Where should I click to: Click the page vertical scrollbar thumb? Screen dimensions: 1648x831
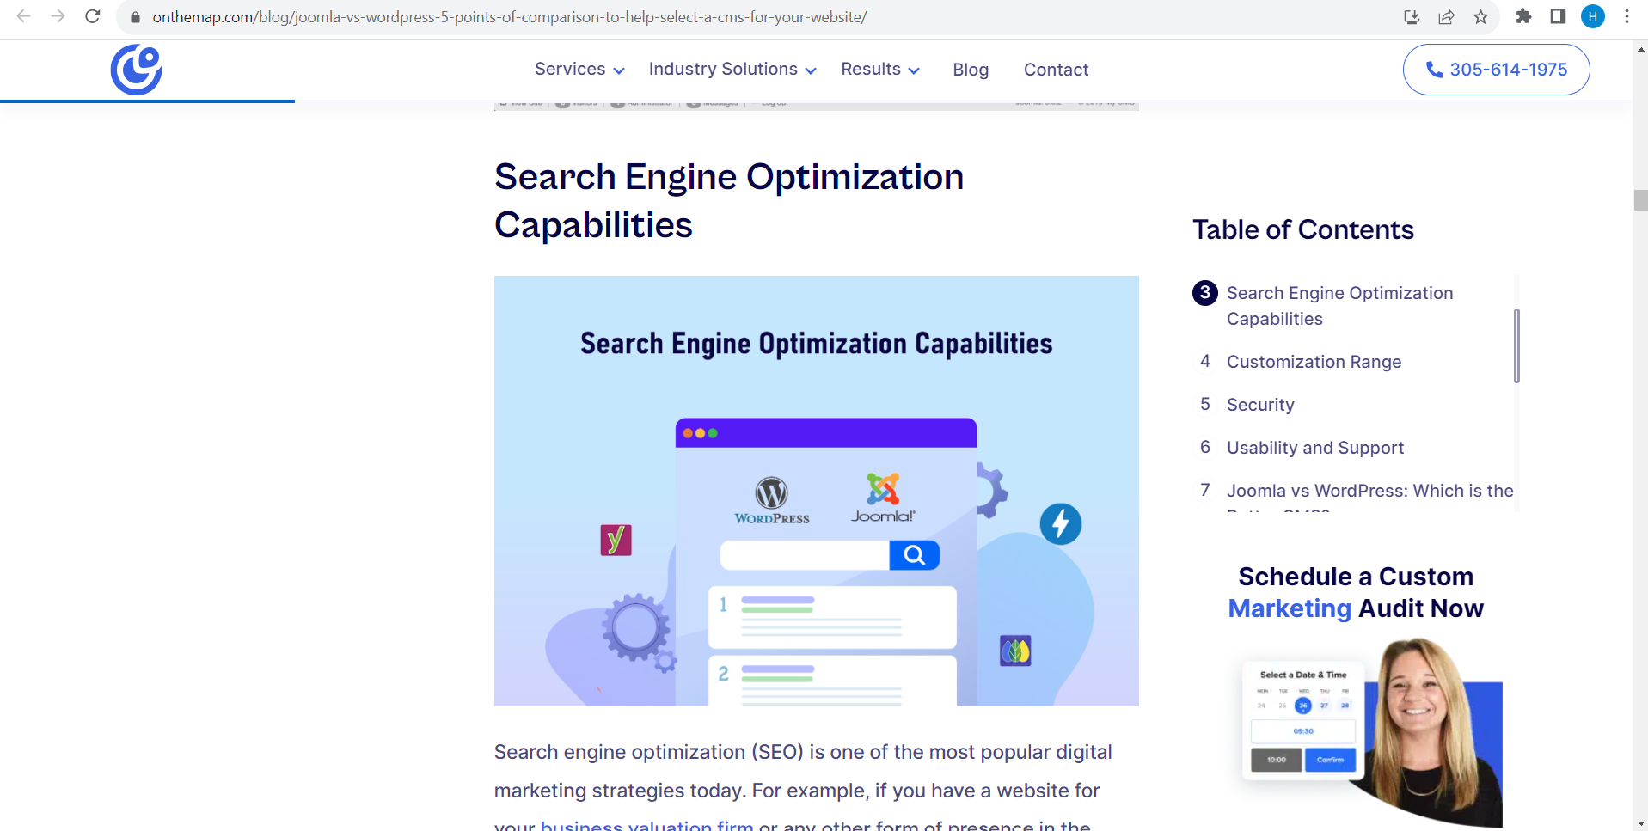[x=1640, y=200]
